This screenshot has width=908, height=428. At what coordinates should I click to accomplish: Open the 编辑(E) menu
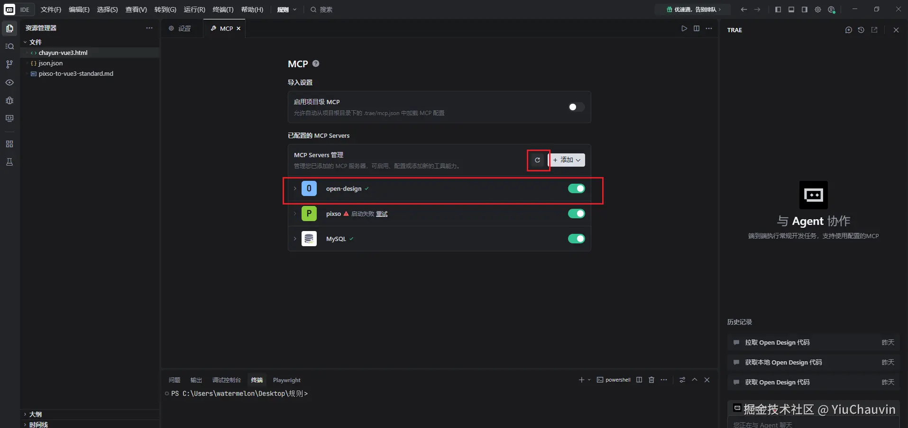(x=79, y=9)
